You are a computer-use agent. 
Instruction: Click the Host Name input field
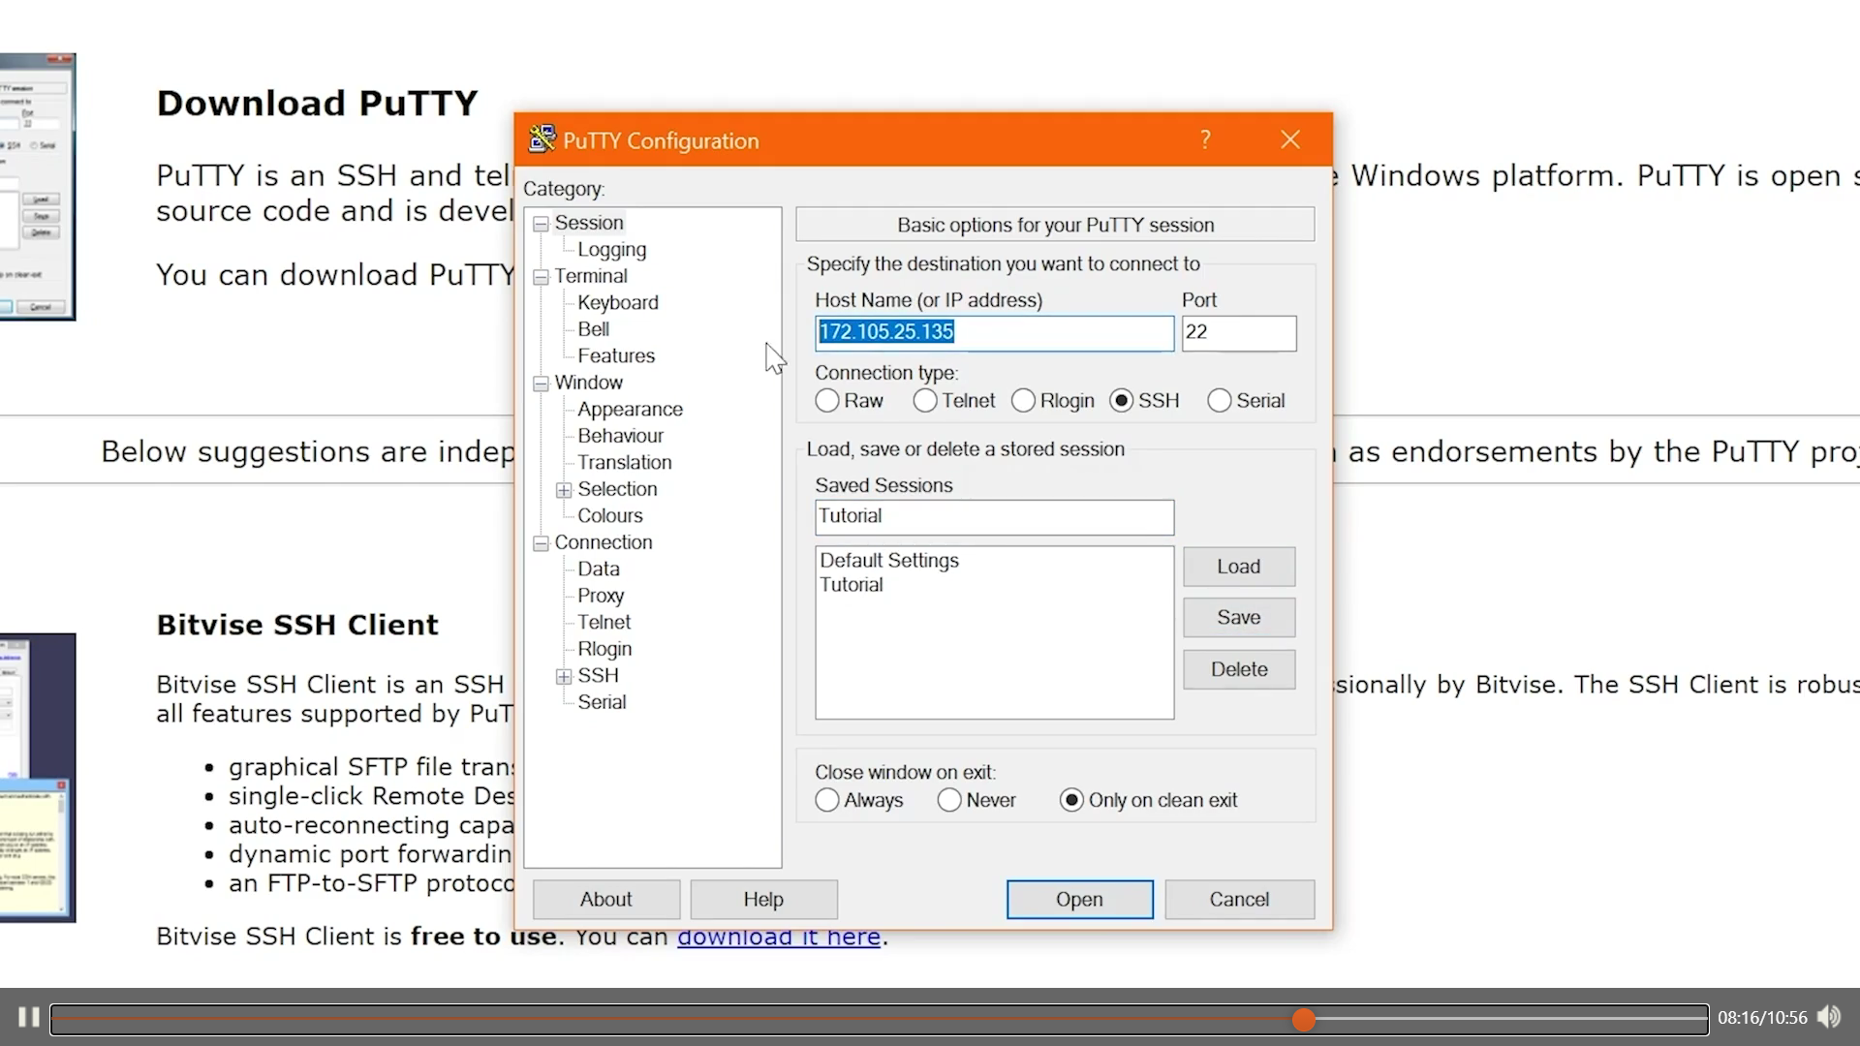tap(994, 332)
